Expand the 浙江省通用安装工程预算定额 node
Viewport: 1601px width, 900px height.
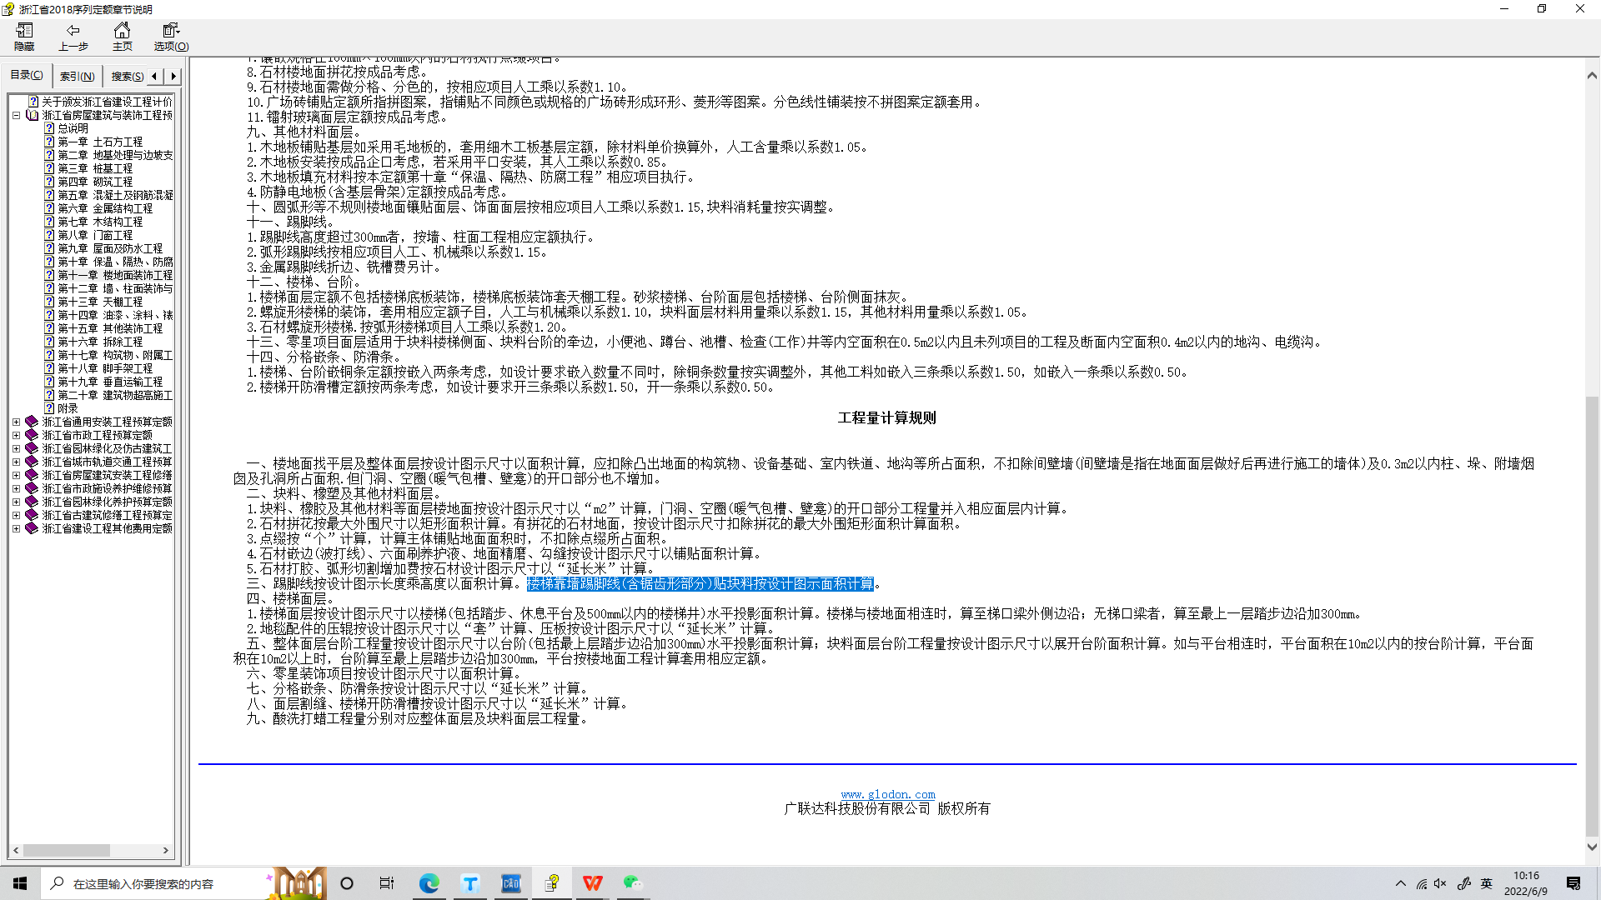(16, 422)
